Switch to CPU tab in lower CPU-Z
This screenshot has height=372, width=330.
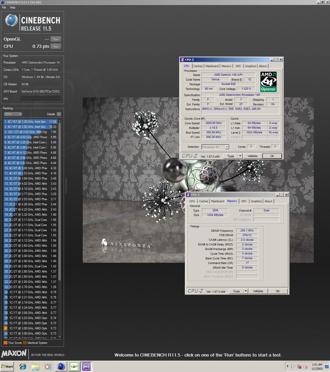point(192,201)
